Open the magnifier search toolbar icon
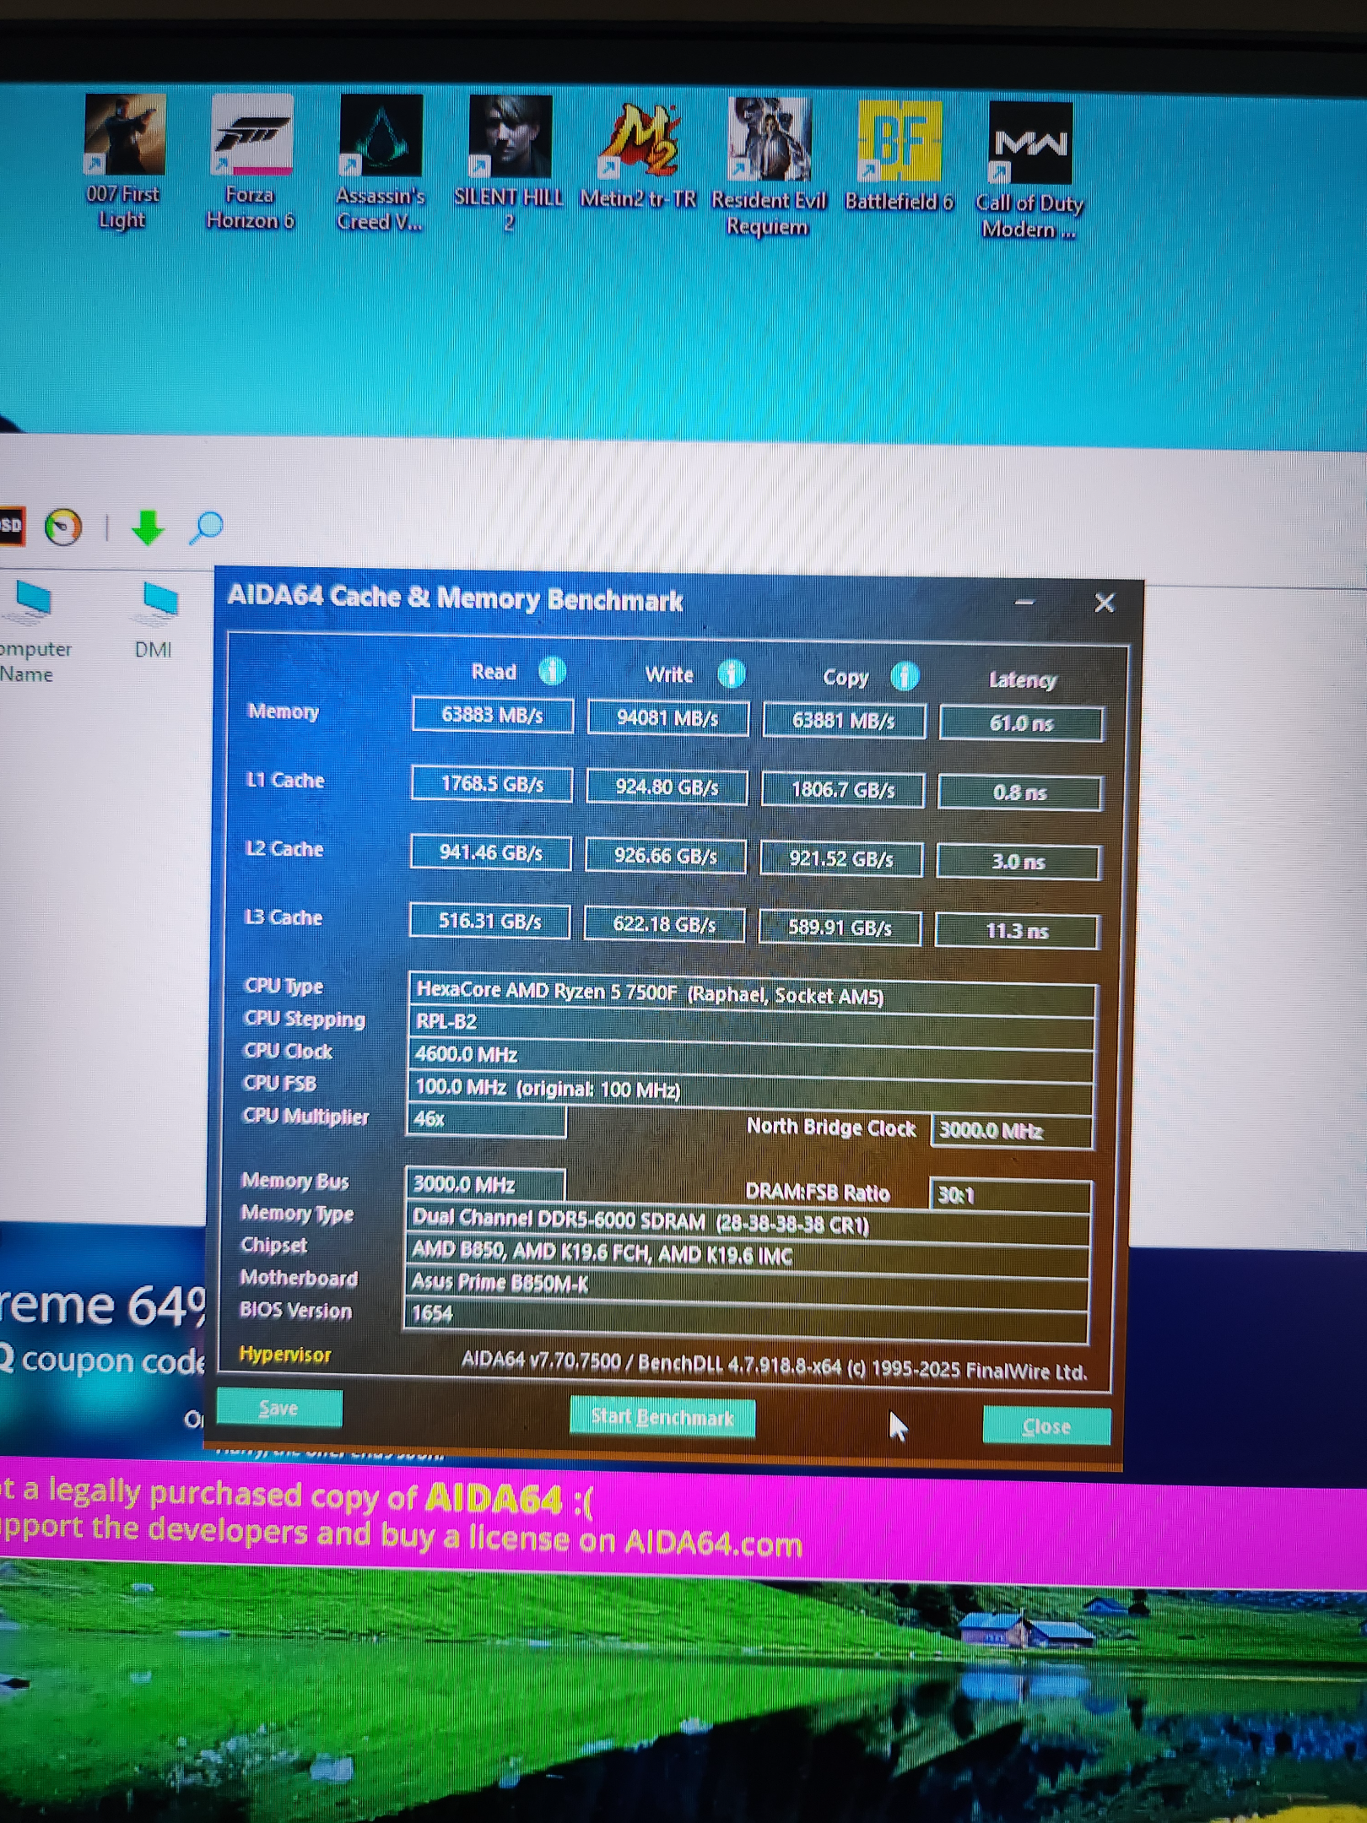This screenshot has height=1823, width=1367. point(206,527)
